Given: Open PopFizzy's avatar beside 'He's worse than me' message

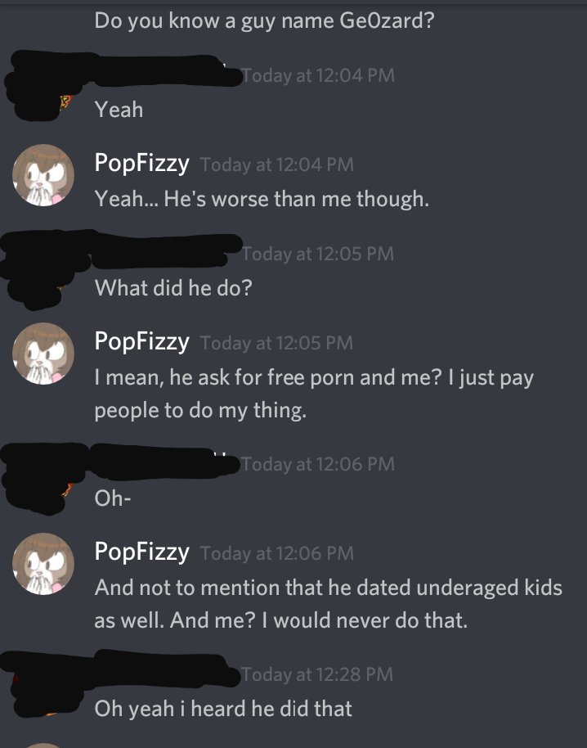Looking at the screenshot, I should click(43, 175).
